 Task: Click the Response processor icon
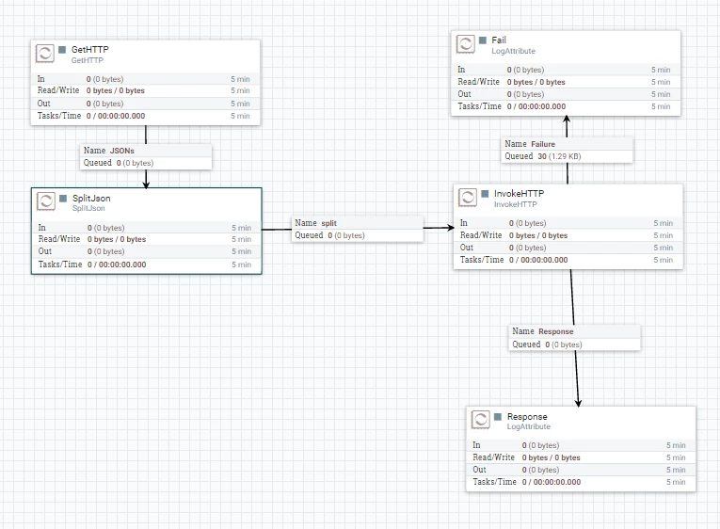(x=480, y=419)
